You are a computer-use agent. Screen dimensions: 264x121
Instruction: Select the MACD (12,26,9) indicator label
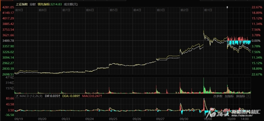pos(31,96)
